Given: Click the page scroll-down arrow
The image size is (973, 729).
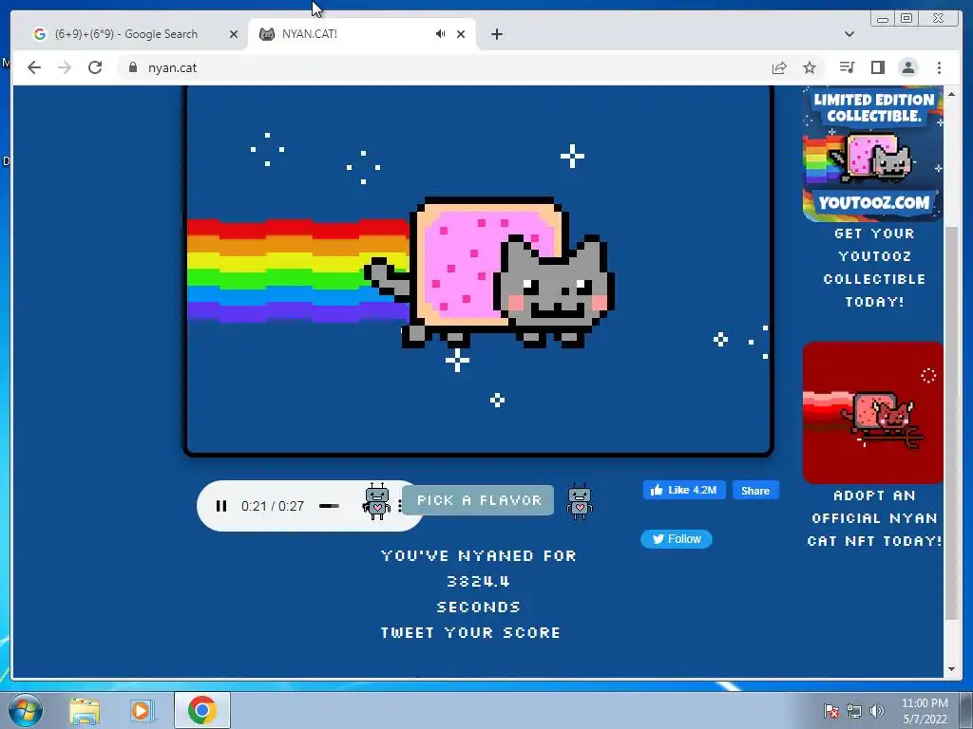Looking at the screenshot, I should [x=951, y=669].
